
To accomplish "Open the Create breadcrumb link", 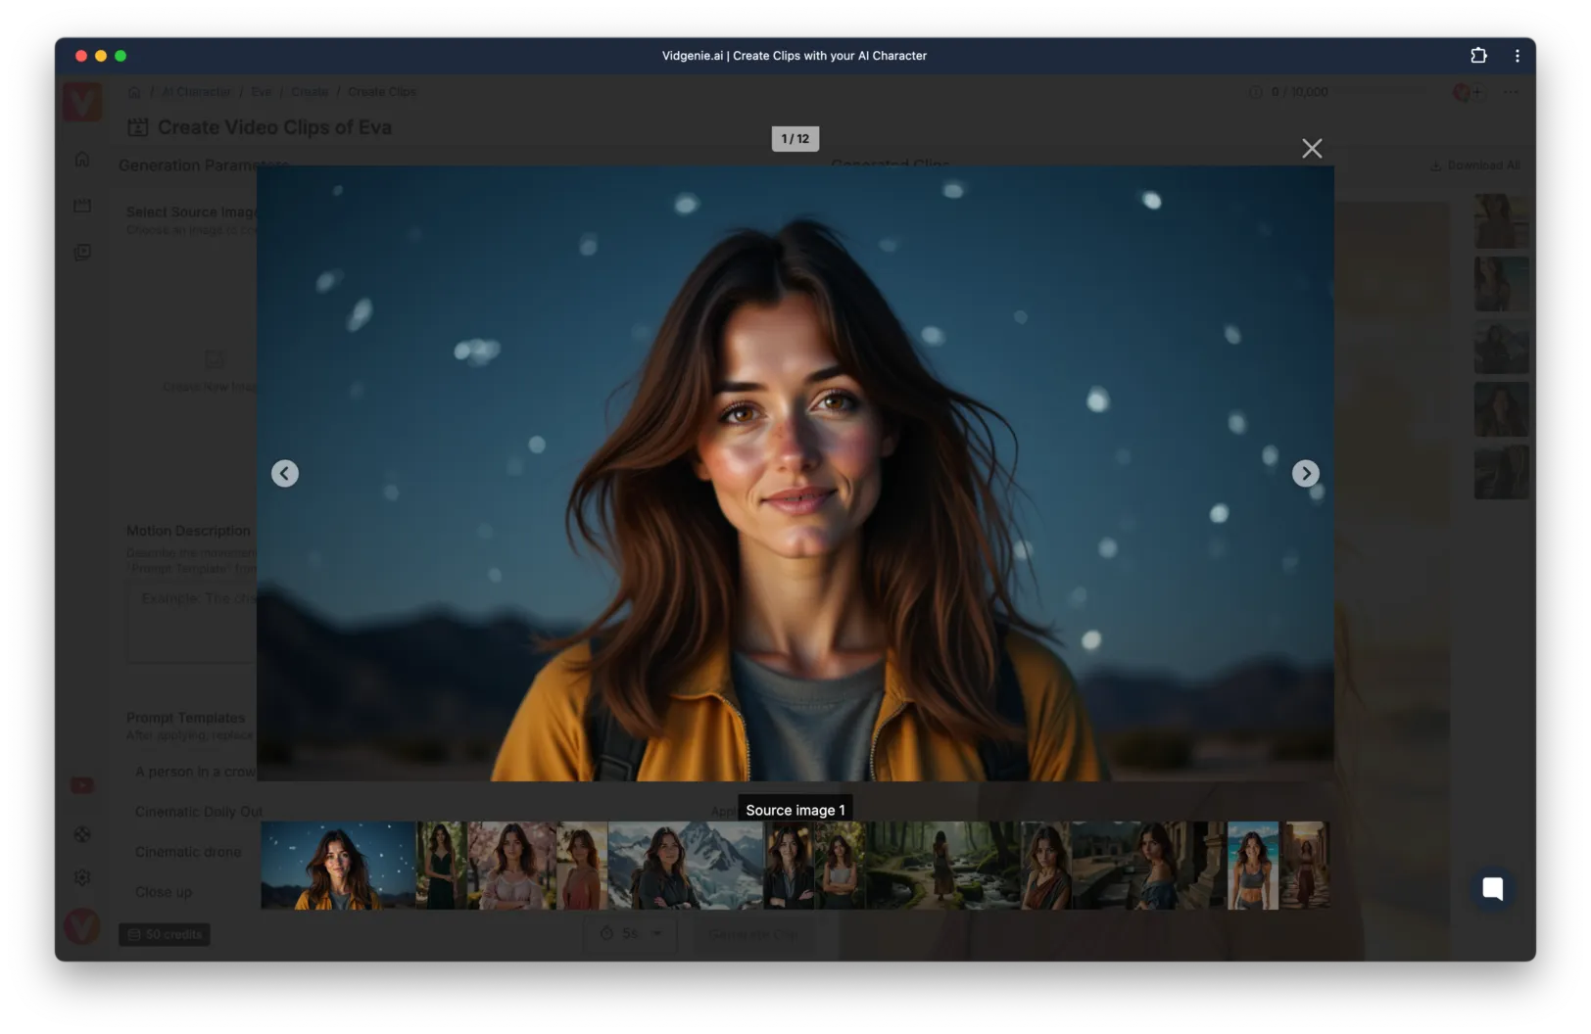I will coord(310,92).
